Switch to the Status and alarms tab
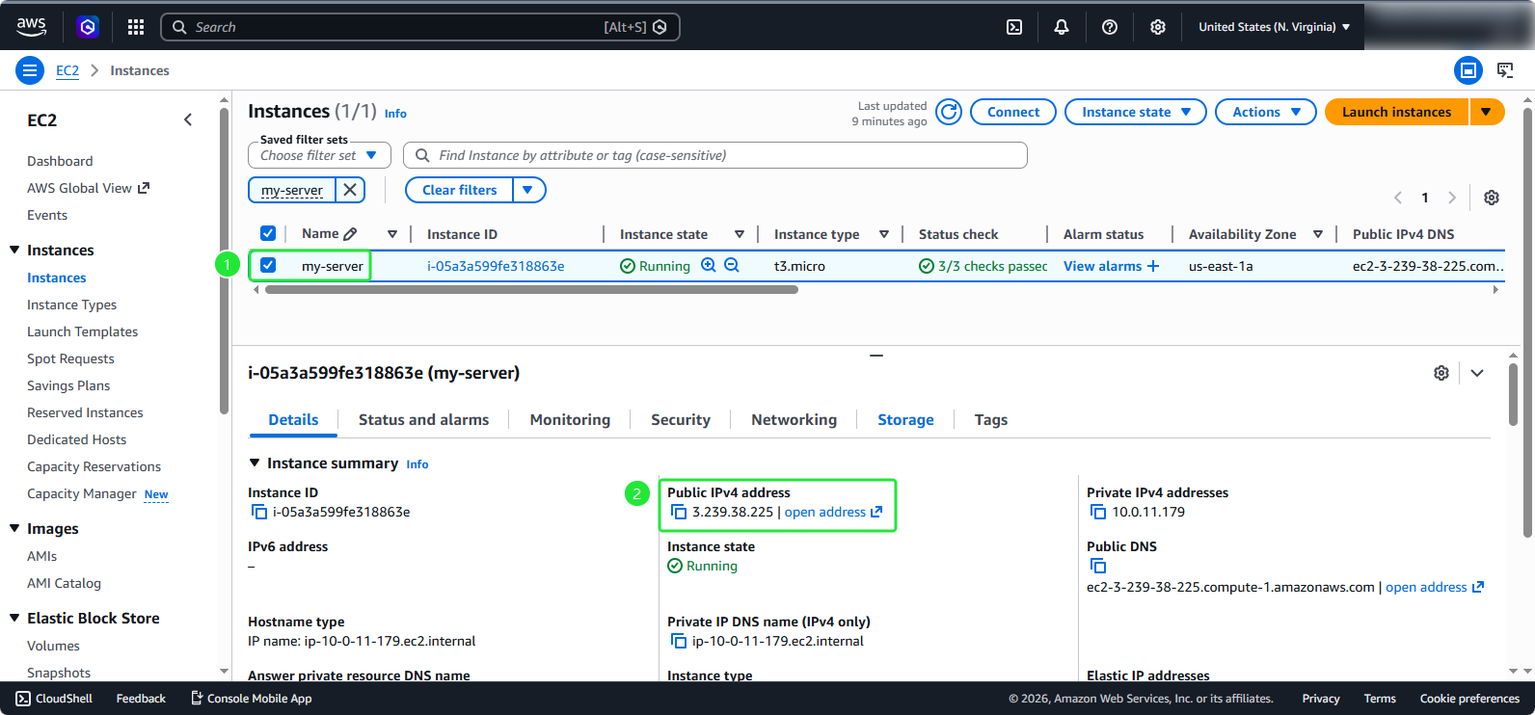The height and width of the screenshot is (715, 1535). pyautogui.click(x=423, y=419)
